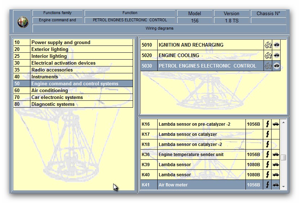Open wiring diagram icon for Ignition and Recharging
The height and width of the screenshot is (203, 299).
coord(268,45)
